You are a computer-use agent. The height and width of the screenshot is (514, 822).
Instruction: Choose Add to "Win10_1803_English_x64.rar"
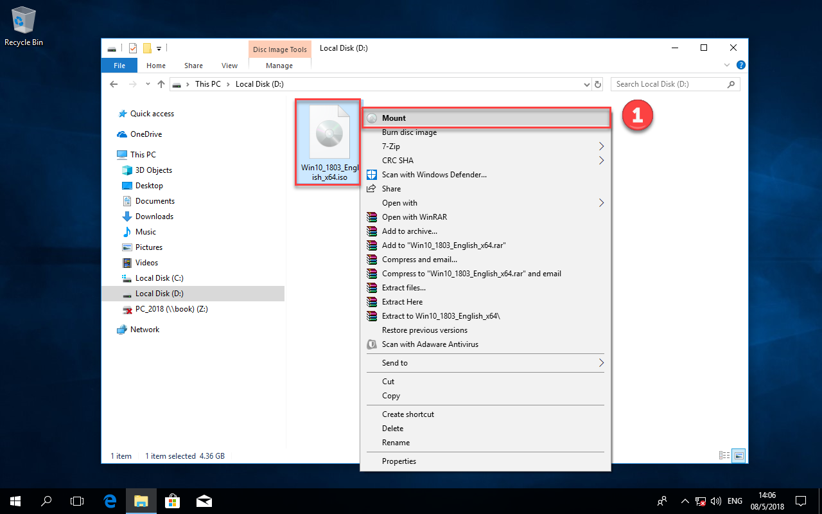[x=485, y=245]
